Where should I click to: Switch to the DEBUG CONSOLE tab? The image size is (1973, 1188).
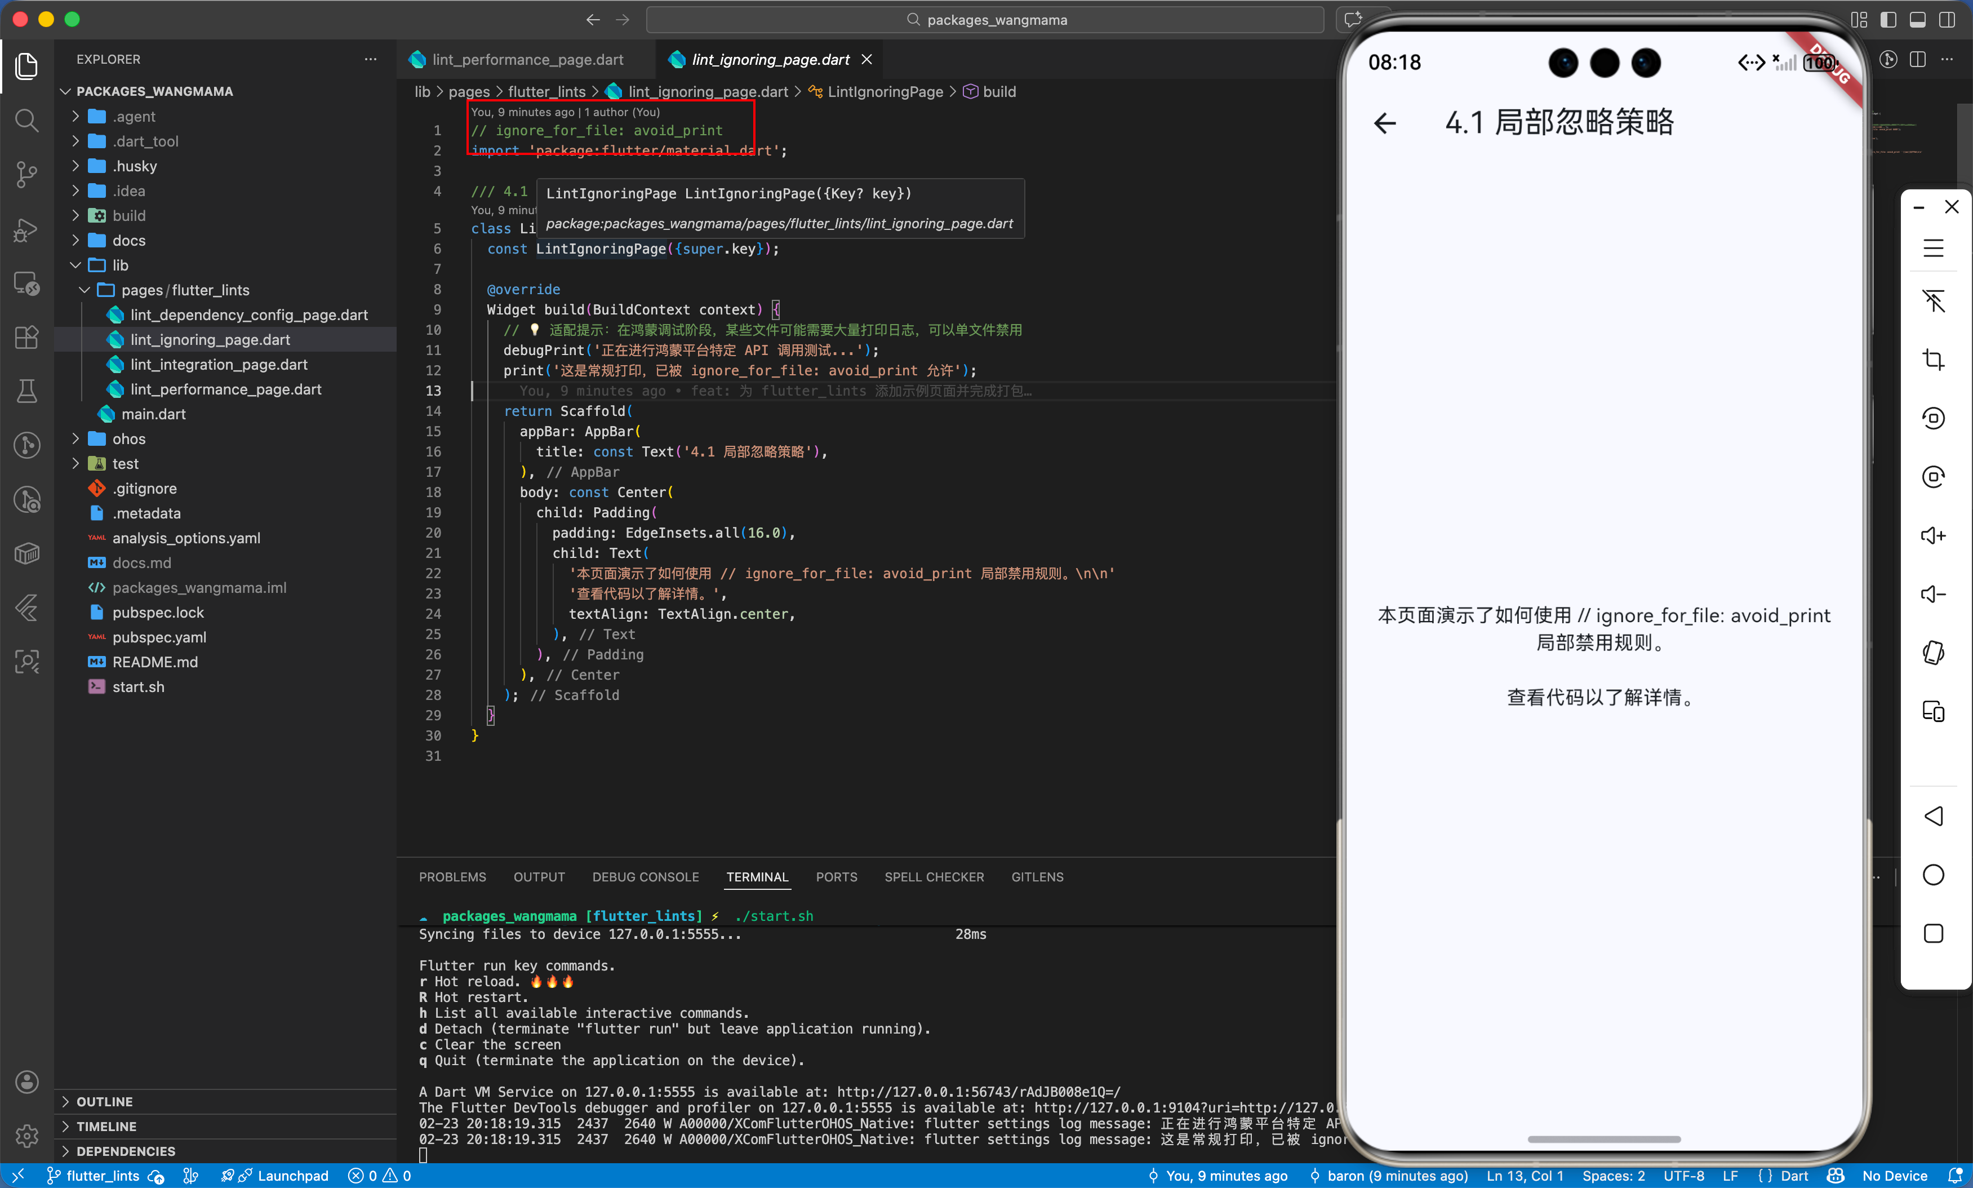pyautogui.click(x=645, y=876)
